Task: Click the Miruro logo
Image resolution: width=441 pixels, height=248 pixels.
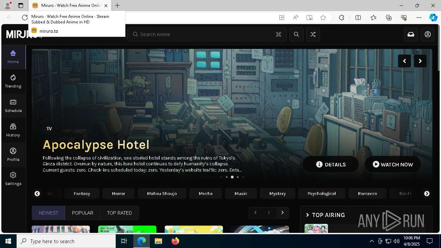Action: pos(24,34)
